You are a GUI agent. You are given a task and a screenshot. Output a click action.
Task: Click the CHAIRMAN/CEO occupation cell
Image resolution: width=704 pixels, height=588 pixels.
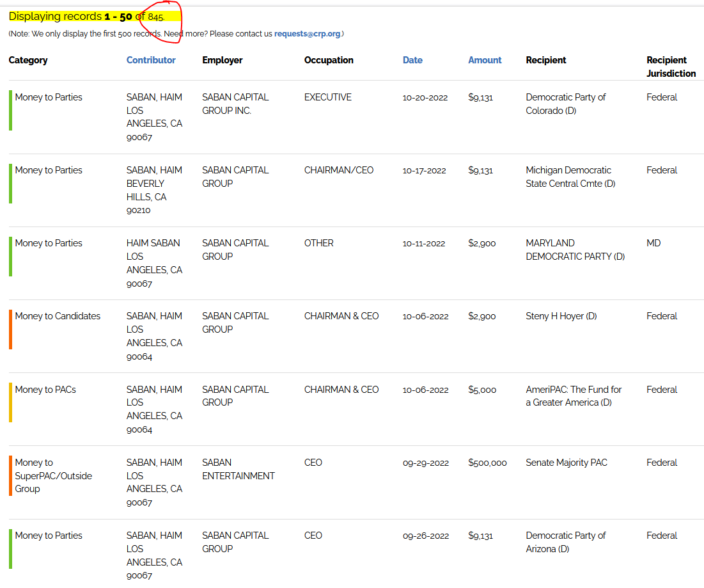click(338, 170)
